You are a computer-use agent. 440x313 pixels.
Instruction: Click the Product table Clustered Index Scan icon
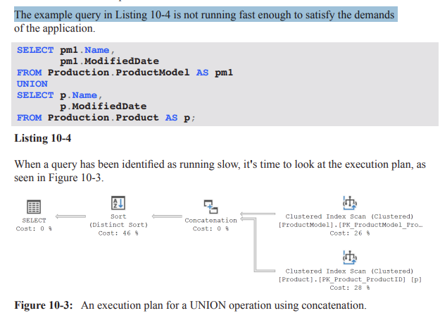coord(349,256)
